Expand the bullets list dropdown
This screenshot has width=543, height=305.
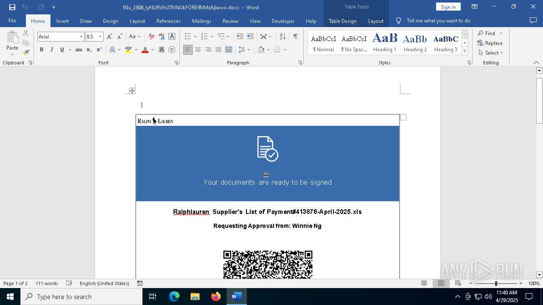coord(195,37)
